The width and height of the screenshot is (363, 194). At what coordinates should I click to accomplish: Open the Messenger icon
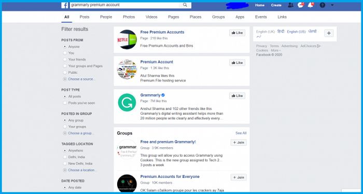coord(300,5)
